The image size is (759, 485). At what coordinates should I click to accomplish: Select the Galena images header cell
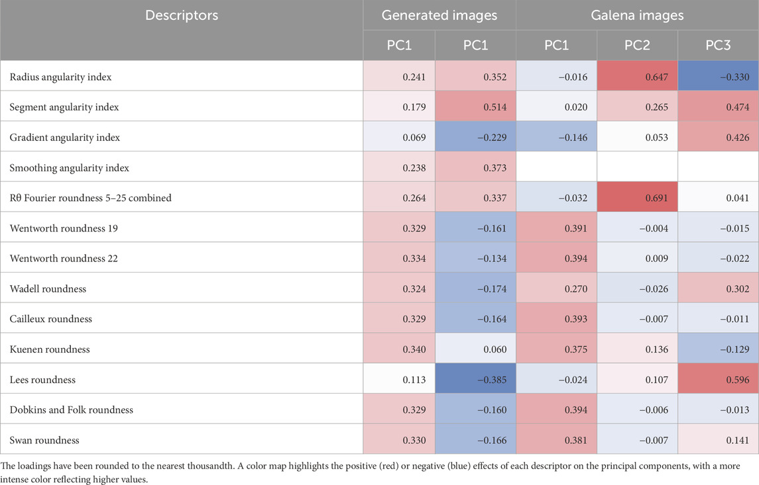(637, 15)
